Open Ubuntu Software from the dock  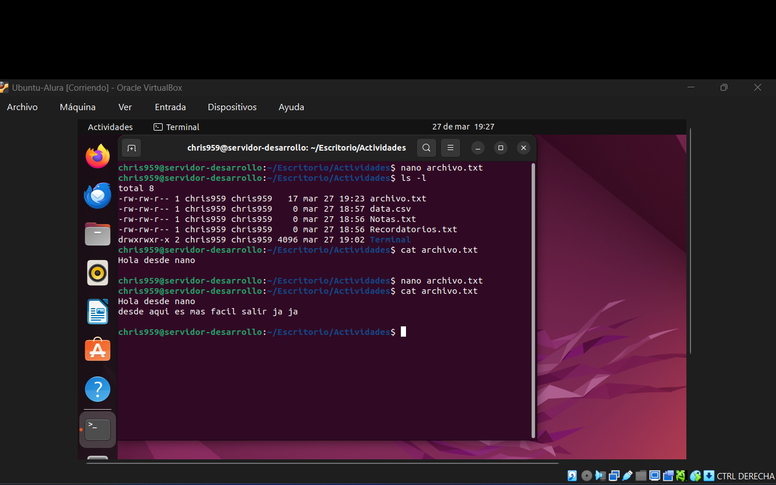[x=97, y=350]
